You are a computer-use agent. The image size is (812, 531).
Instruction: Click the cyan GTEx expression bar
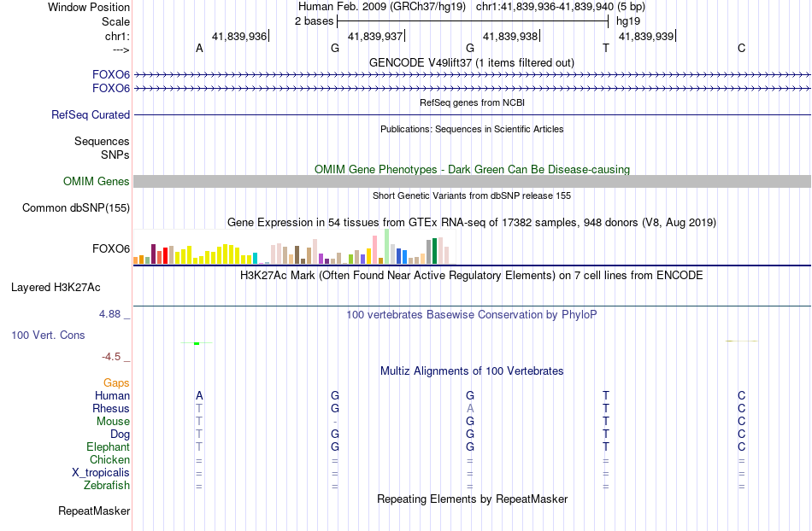pos(255,259)
